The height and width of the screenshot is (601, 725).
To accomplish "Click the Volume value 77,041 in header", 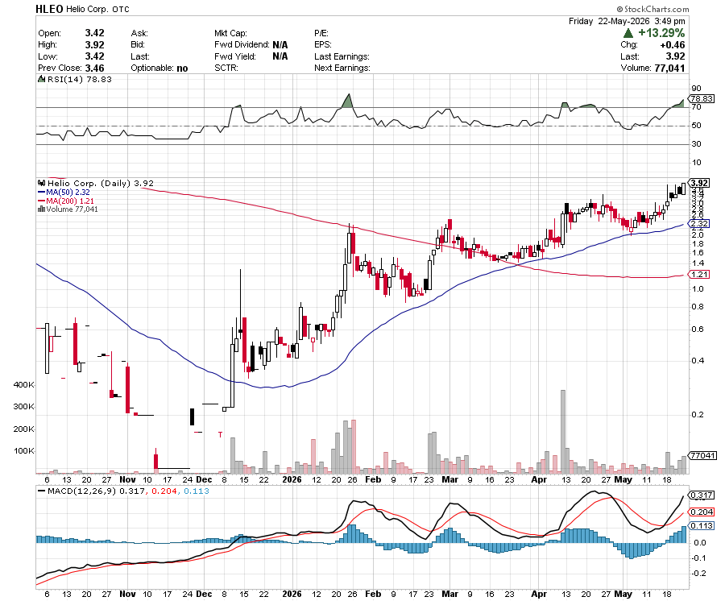I will 669,68.
